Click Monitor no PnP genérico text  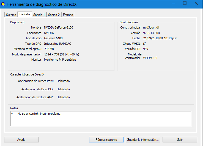point(60,60)
